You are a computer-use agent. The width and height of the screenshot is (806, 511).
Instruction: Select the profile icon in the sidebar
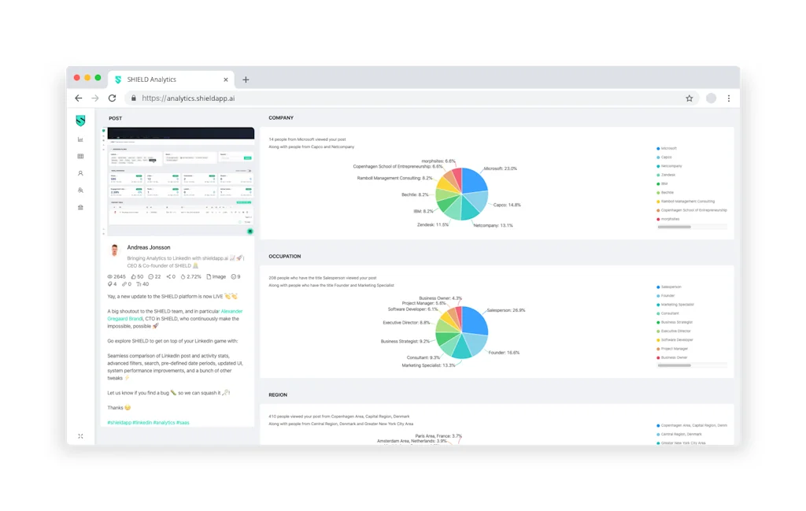coord(80,174)
